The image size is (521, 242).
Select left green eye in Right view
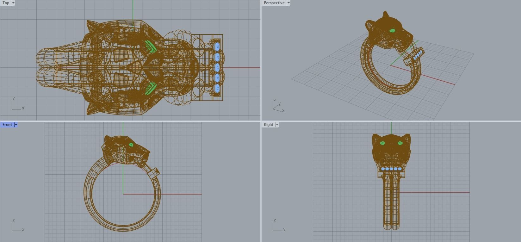[x=382, y=143]
